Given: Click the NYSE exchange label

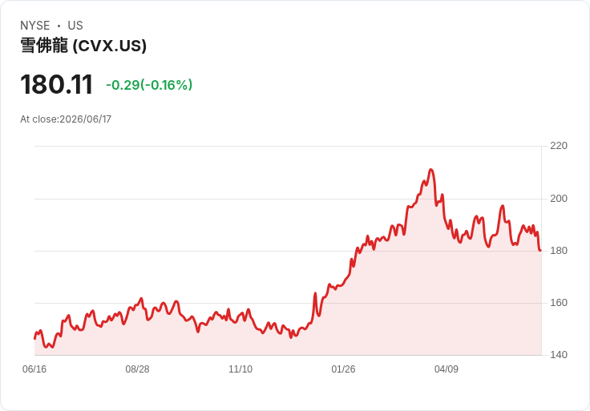Looking at the screenshot, I should click(35, 26).
